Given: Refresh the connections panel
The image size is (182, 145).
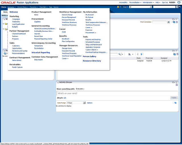Looking at the screenshot, I should (x=174, y=22).
